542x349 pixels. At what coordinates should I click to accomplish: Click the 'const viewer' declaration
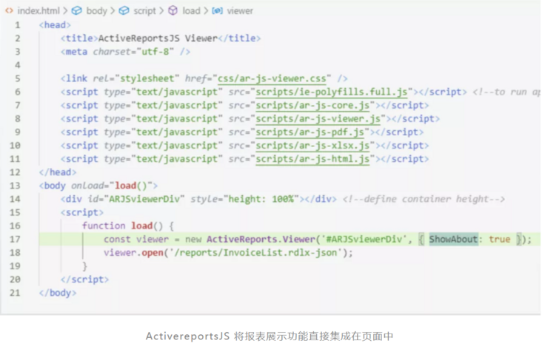[x=136, y=240]
